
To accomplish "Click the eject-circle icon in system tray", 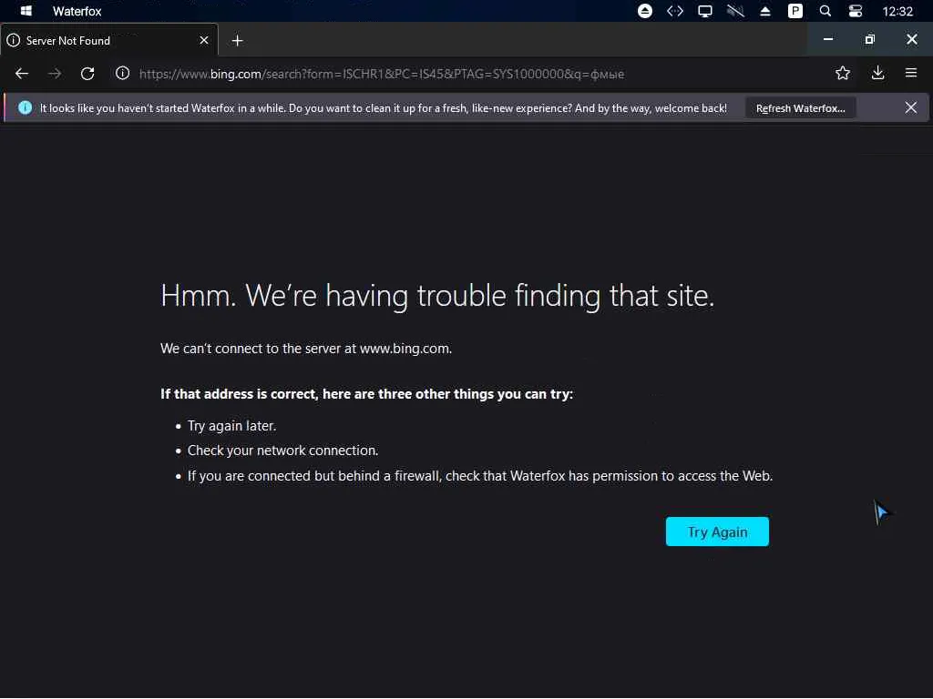I will tap(645, 11).
